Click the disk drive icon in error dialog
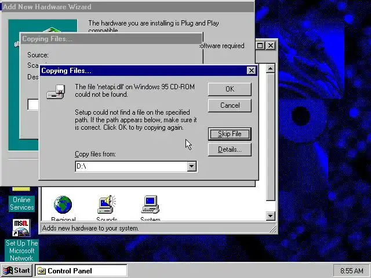This screenshot has width=371, height=278. click(x=56, y=92)
